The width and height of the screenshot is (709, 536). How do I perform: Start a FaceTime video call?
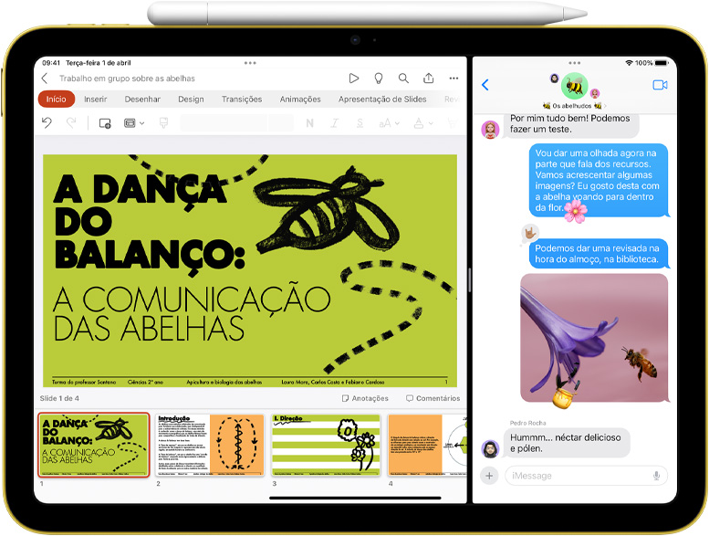point(660,85)
